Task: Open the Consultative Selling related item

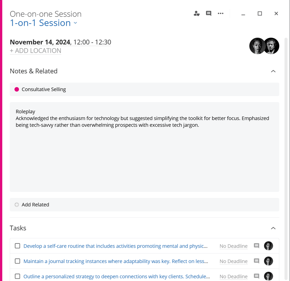Action: [144, 89]
